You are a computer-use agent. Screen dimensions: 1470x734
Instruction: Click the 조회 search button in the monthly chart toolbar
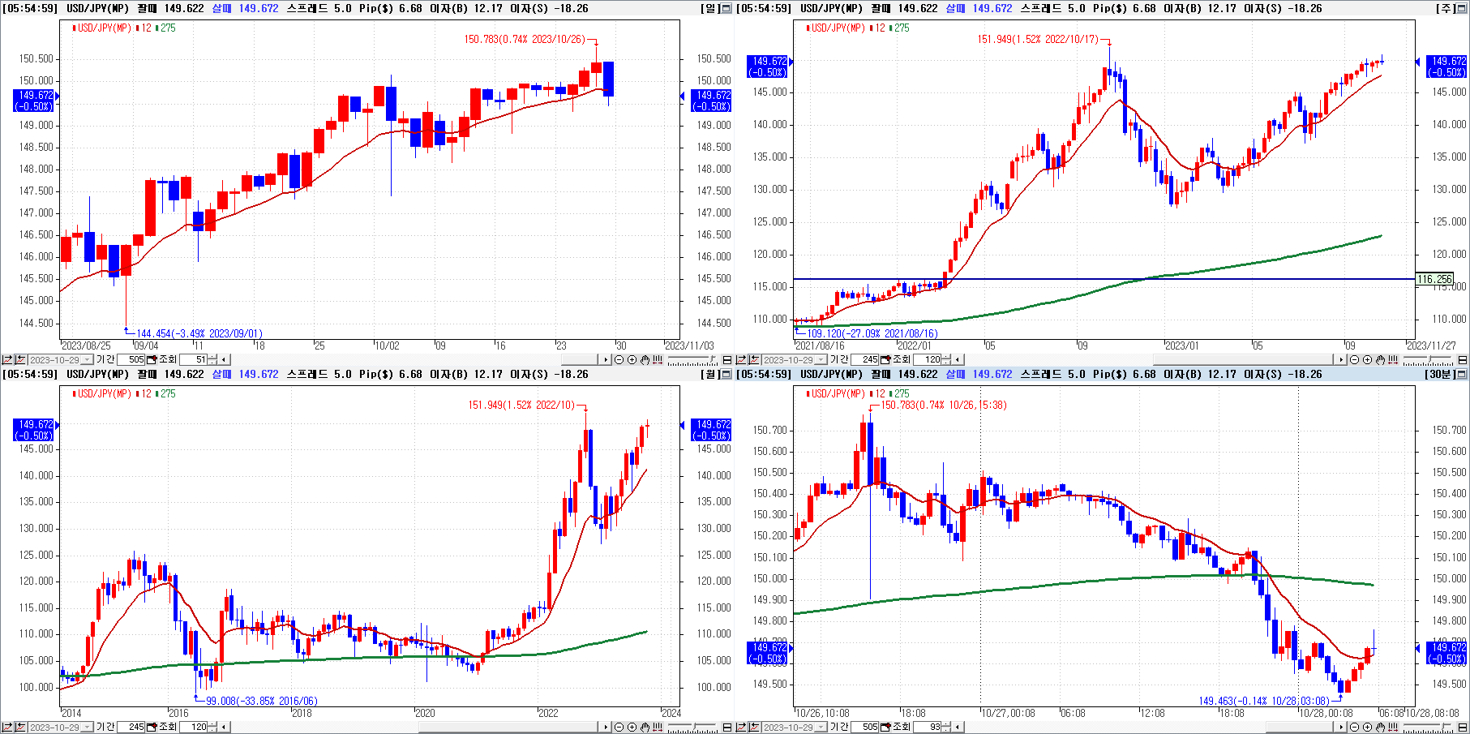(168, 727)
